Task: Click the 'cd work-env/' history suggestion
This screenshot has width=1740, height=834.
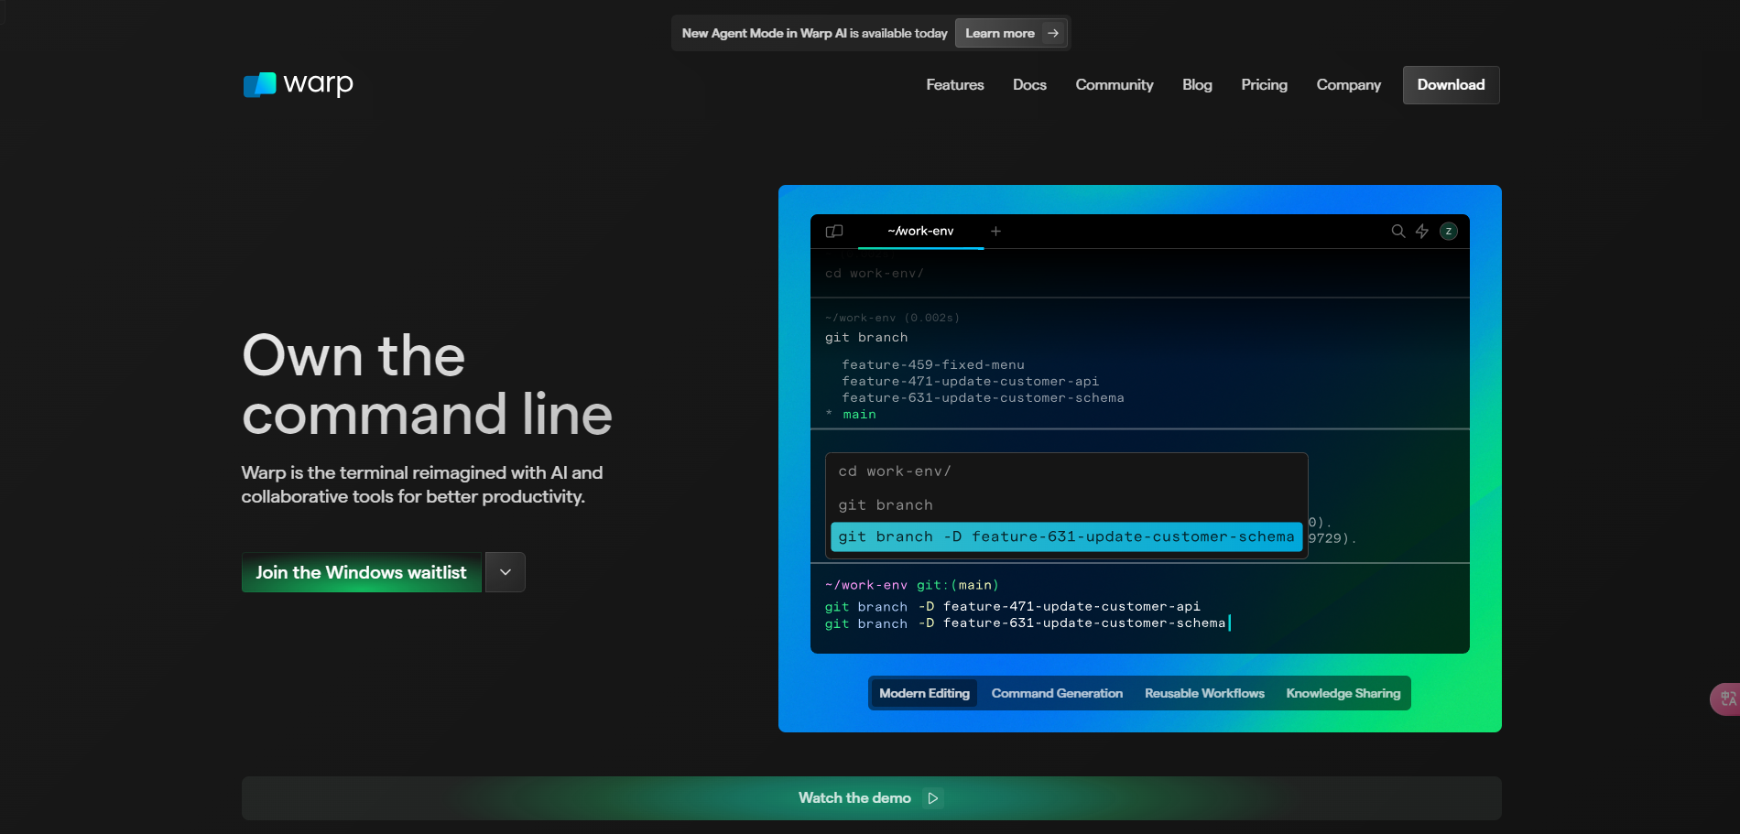Action: pos(895,471)
